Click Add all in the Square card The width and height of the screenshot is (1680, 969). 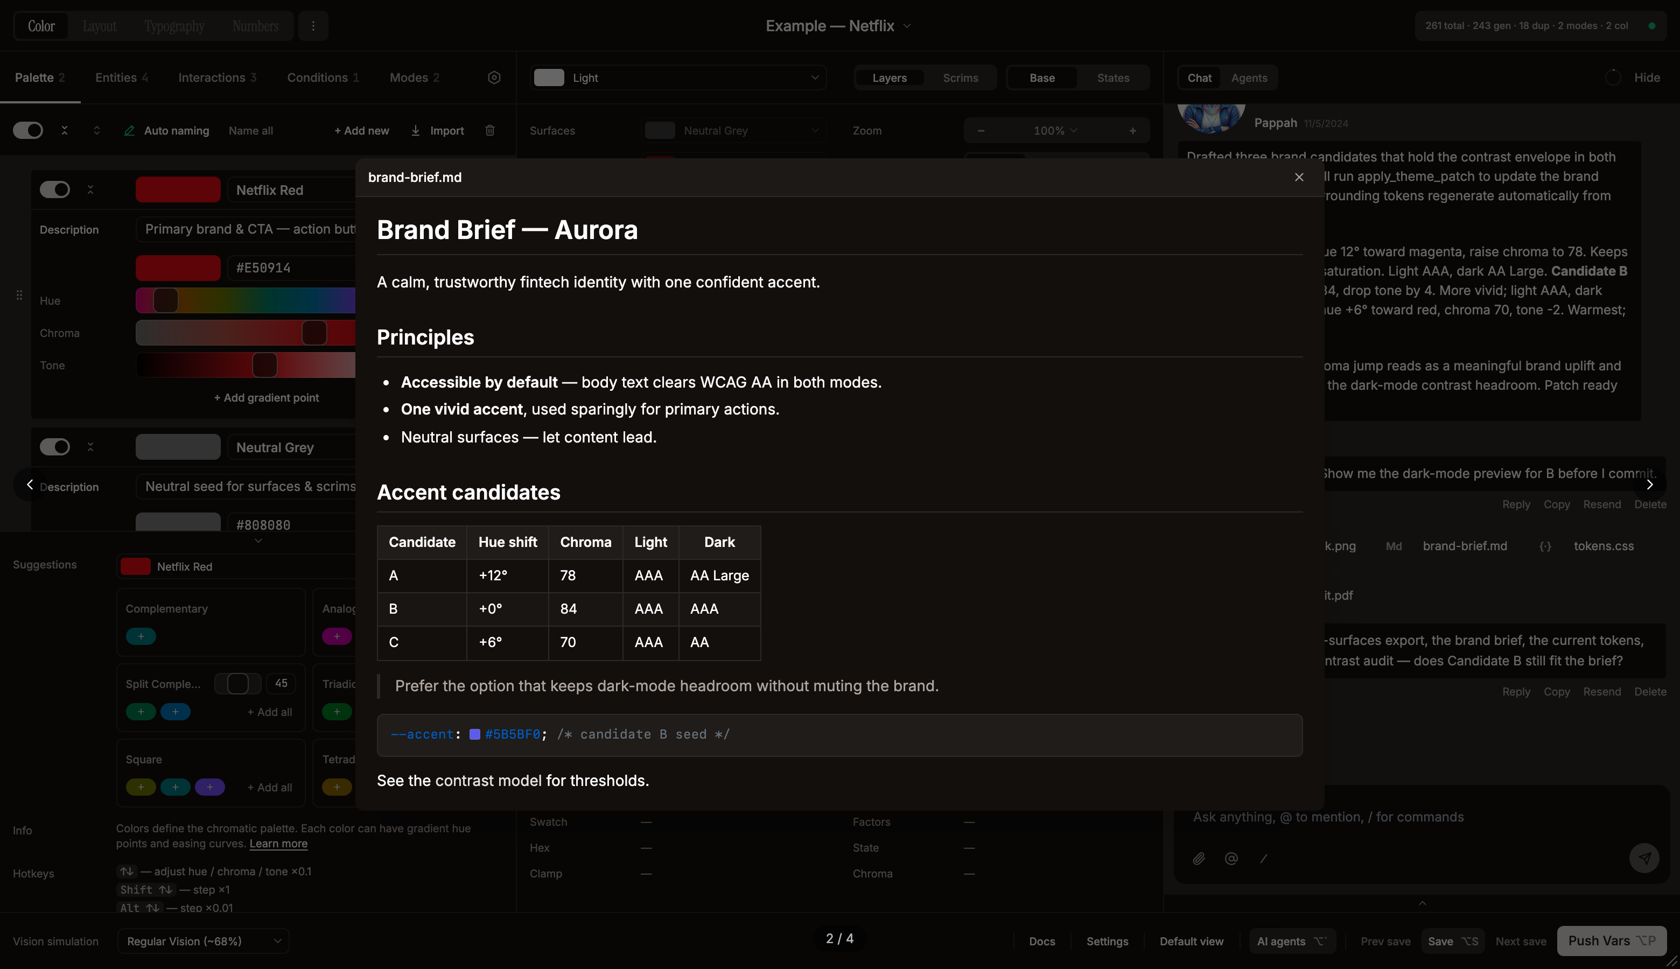[270, 787]
